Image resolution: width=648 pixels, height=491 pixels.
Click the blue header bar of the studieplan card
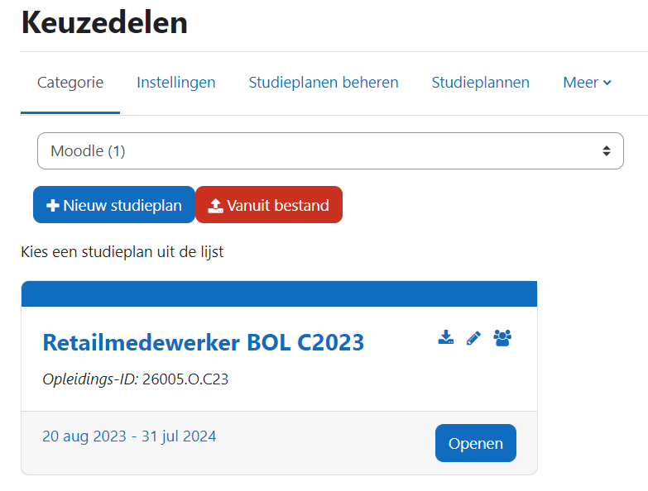coord(279,293)
